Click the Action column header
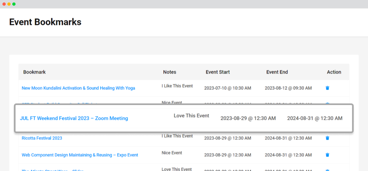This screenshot has height=171, width=368. click(334, 72)
